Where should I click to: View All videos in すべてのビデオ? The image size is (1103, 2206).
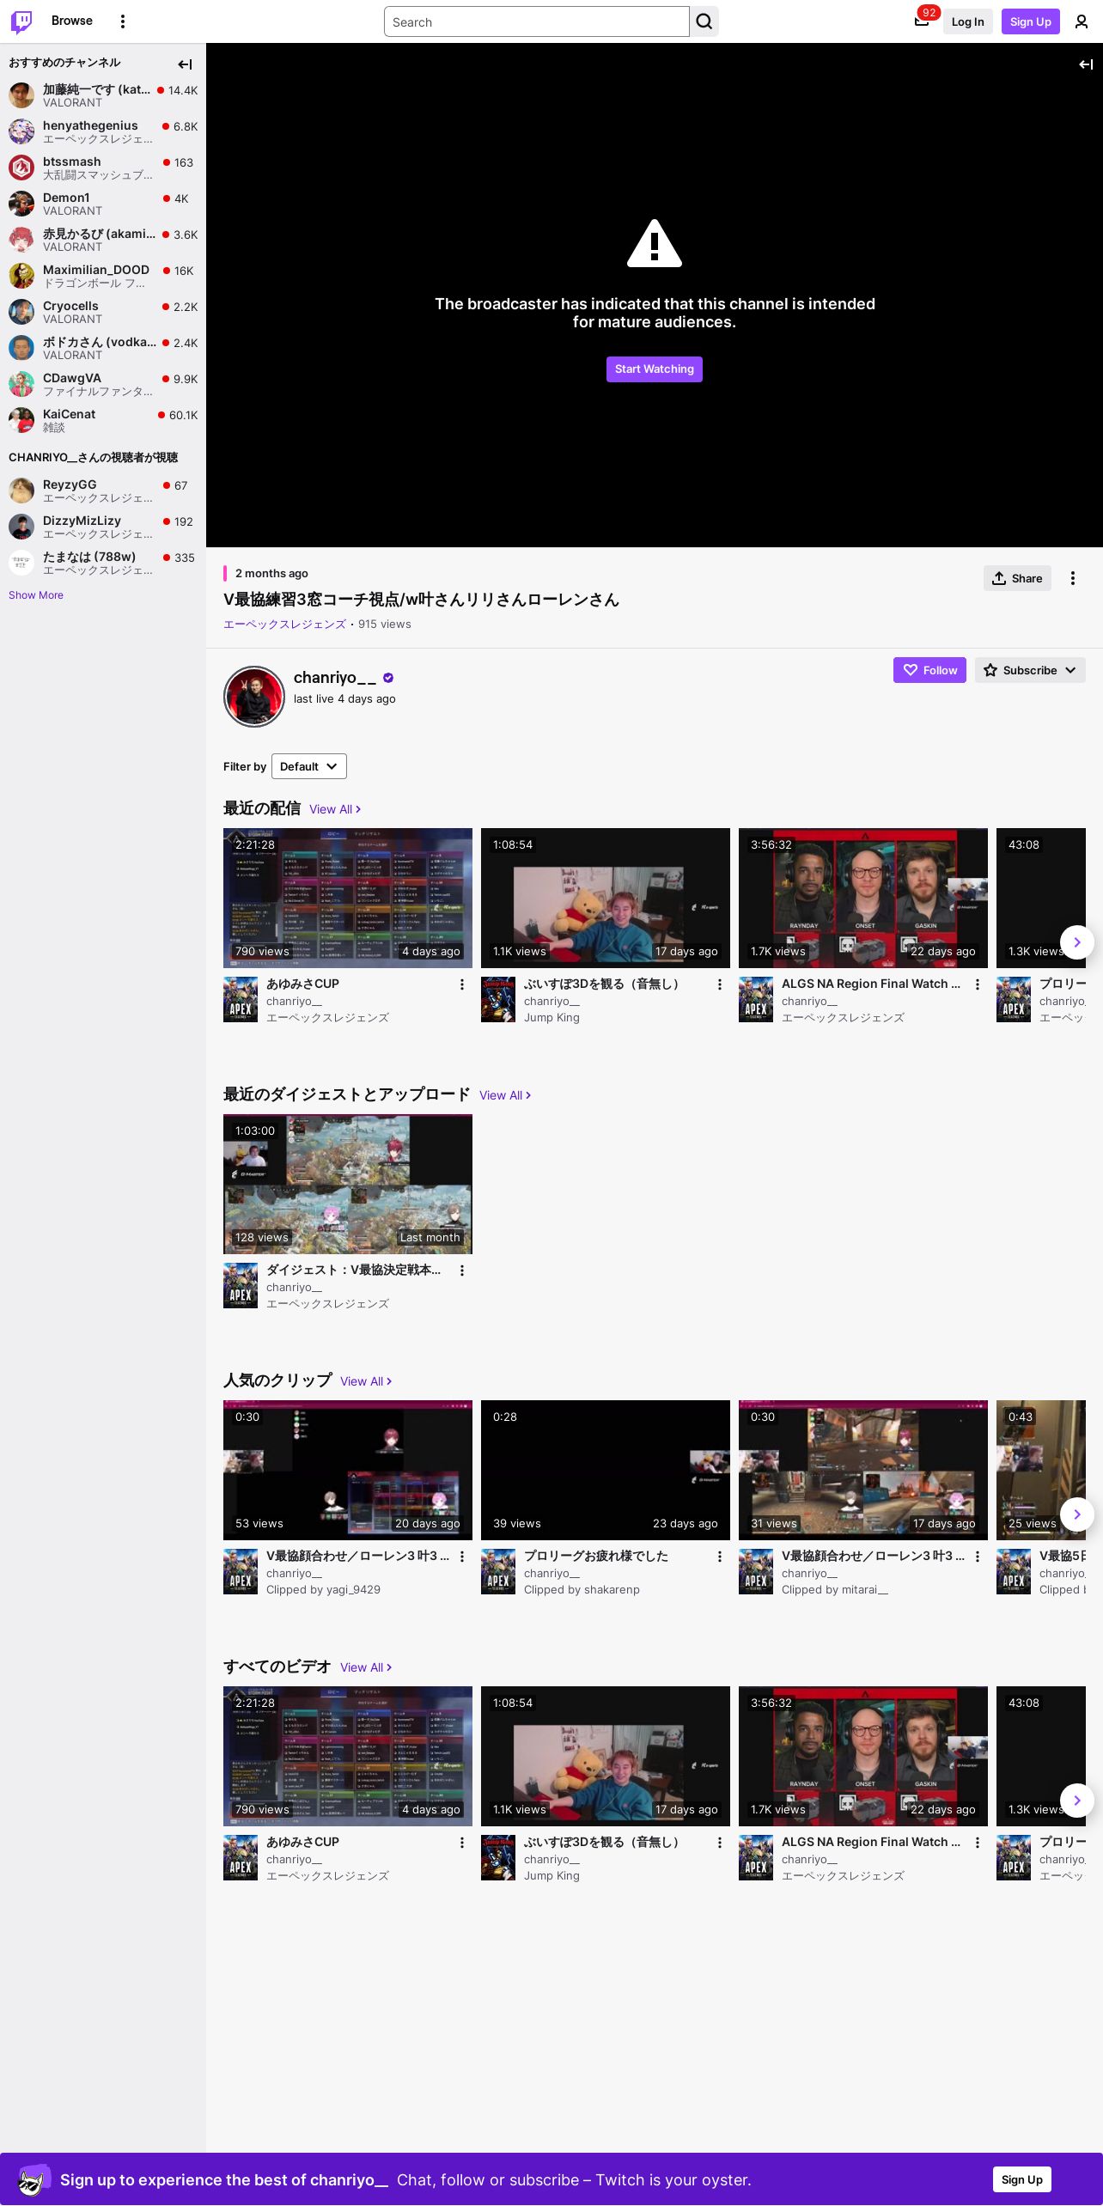pos(366,1667)
